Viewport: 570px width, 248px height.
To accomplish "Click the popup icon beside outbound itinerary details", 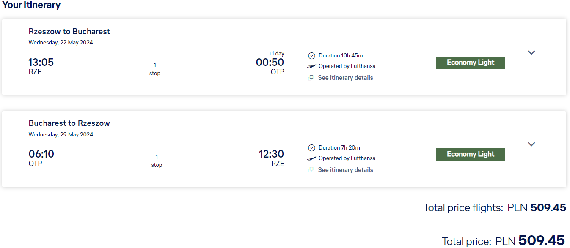I will click(311, 78).
